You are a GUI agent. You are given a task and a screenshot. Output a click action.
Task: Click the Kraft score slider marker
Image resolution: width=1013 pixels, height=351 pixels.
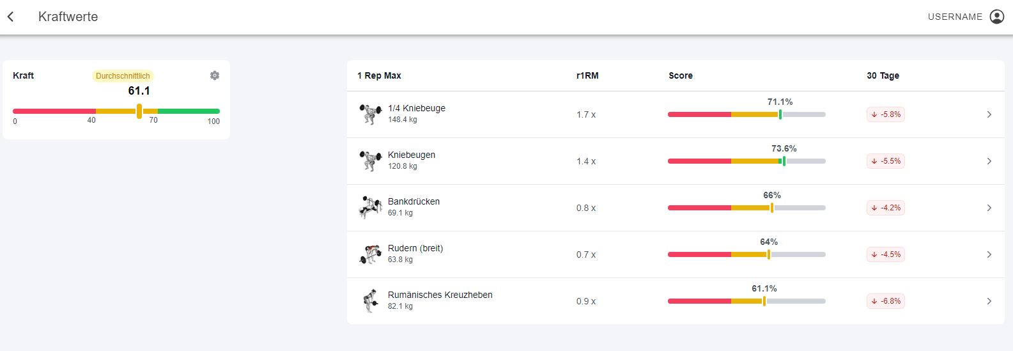coord(139,111)
